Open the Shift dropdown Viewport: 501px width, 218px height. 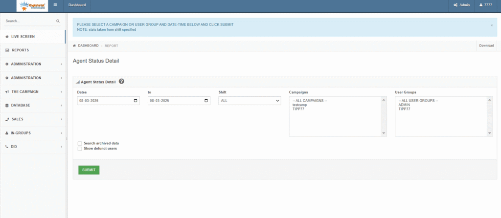250,101
